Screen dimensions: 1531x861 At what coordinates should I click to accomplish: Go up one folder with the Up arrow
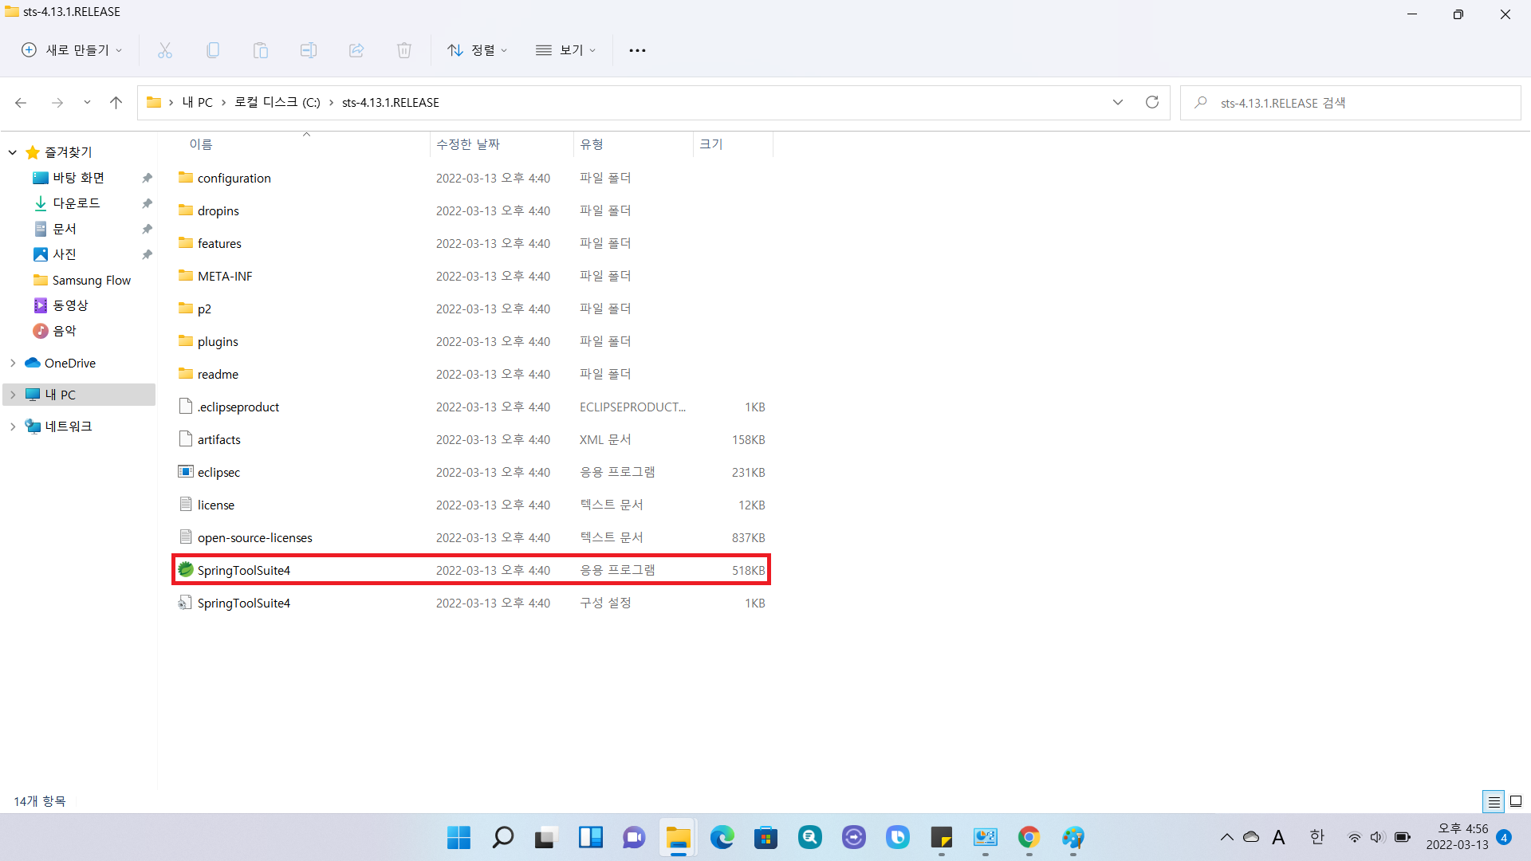click(116, 102)
